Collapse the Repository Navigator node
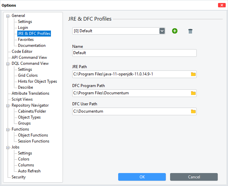The height and width of the screenshot is (186, 228). coord(8,105)
